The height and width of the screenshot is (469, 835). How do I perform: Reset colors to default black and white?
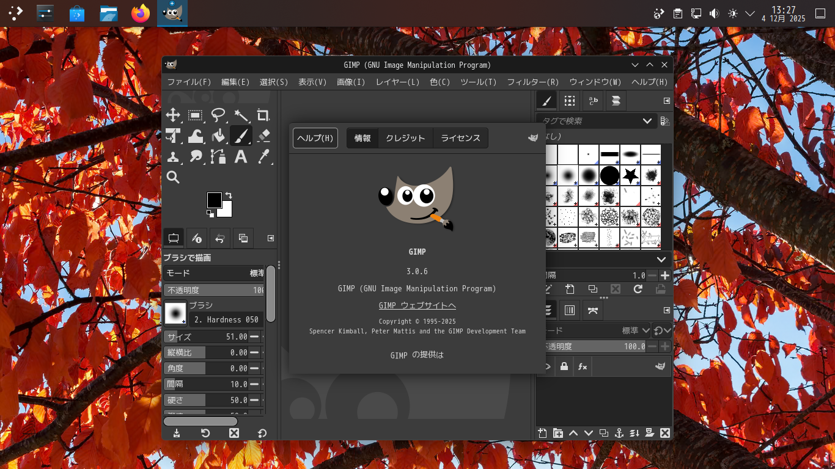[210, 214]
